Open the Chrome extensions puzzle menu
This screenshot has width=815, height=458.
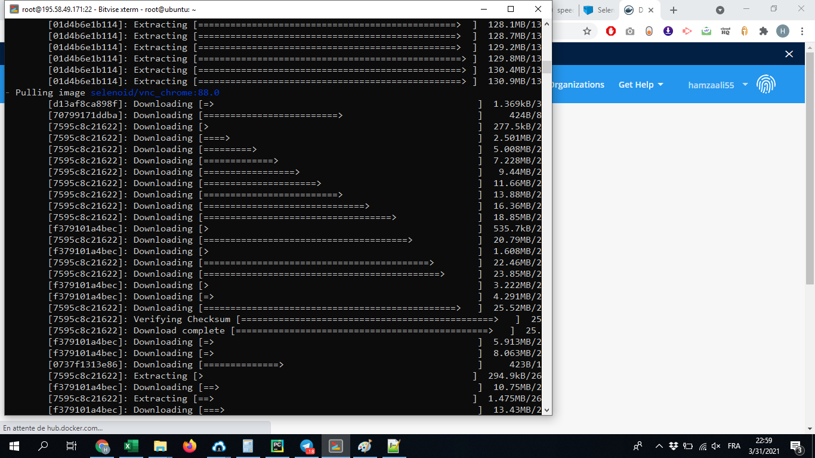point(764,31)
